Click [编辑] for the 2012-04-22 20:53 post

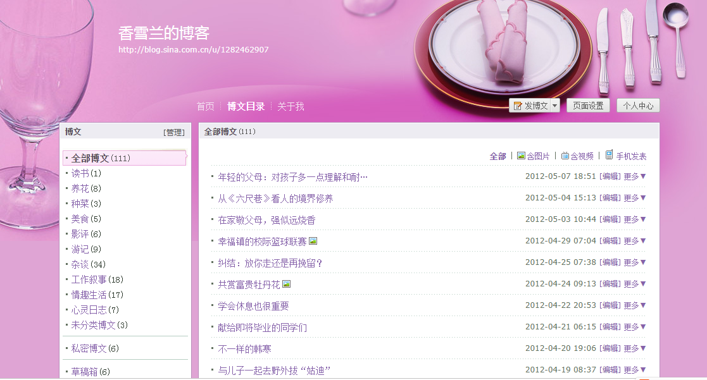[610, 305]
